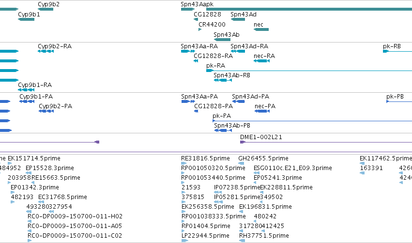The width and height of the screenshot is (412, 243).
Task: Click the Cyp9b1 gene feature
Action: pyautogui.click(x=26, y=19)
